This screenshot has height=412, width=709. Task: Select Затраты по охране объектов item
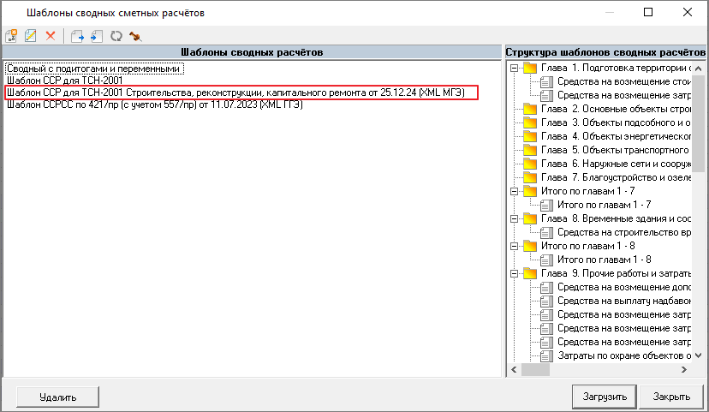click(623, 355)
